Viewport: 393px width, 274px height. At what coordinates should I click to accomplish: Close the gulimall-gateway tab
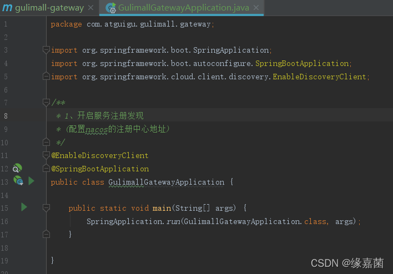coord(90,8)
